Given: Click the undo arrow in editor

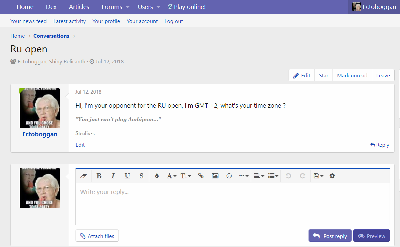Looking at the screenshot, I should click(x=288, y=176).
